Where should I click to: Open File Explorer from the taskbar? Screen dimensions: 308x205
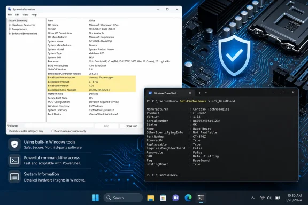click(x=151, y=198)
